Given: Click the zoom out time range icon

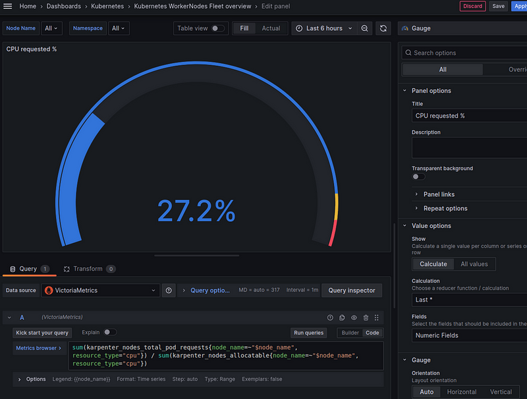Looking at the screenshot, I should 365,28.
